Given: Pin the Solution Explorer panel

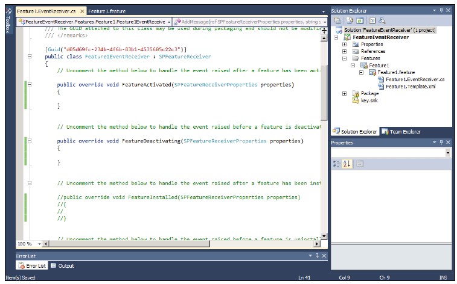Looking at the screenshot, I should (x=441, y=10).
